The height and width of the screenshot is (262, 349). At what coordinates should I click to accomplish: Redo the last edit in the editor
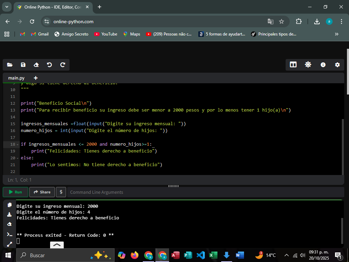[x=63, y=65]
